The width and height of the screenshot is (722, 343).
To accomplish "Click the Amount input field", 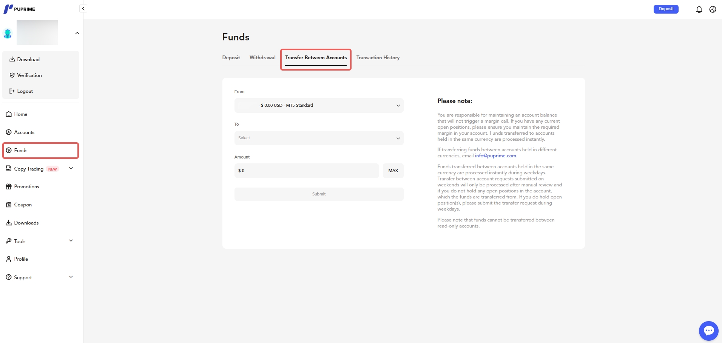I will click(x=306, y=171).
